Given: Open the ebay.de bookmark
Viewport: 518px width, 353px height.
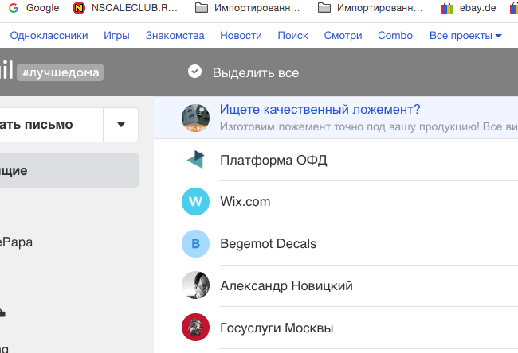Looking at the screenshot, I should tap(469, 8).
